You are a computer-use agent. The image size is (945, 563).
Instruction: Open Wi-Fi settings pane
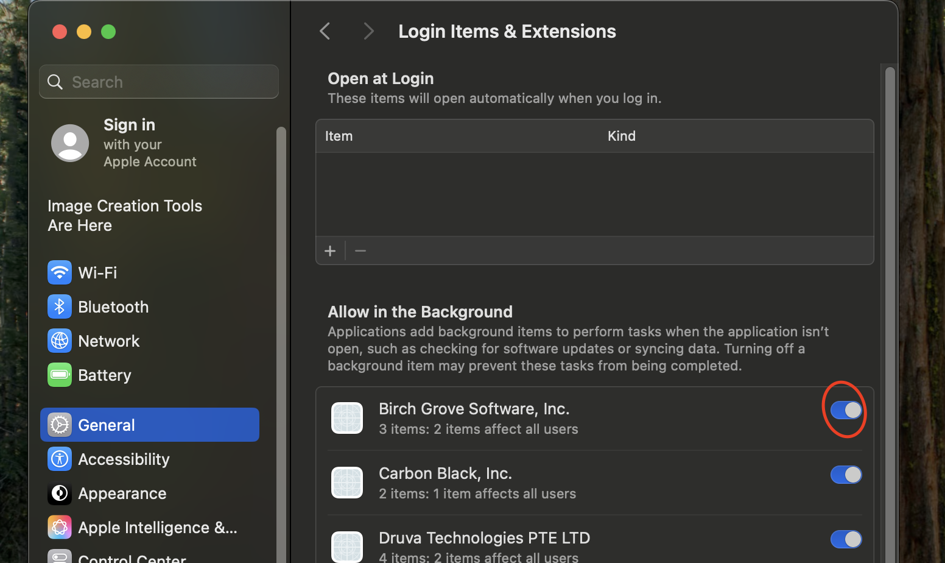[150, 272]
